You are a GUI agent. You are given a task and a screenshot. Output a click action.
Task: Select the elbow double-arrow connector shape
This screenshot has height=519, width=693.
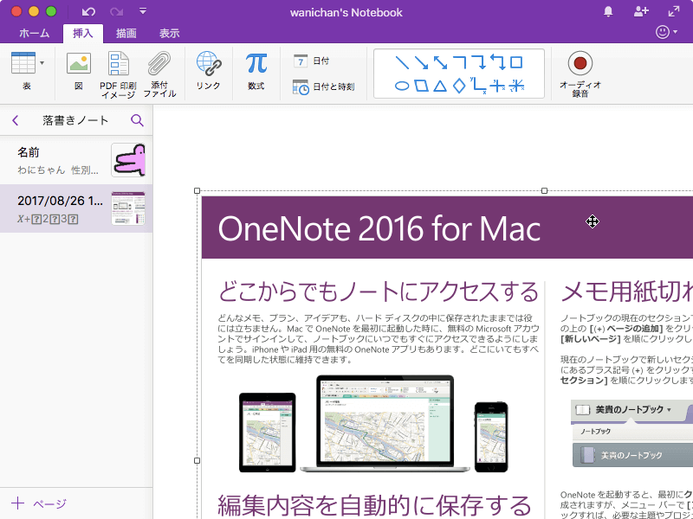click(498, 62)
